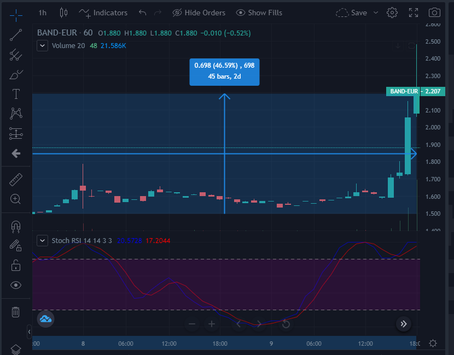Screen dimensions: 454x355
Task: Select the trend line drawing tool
Action: click(x=16, y=35)
